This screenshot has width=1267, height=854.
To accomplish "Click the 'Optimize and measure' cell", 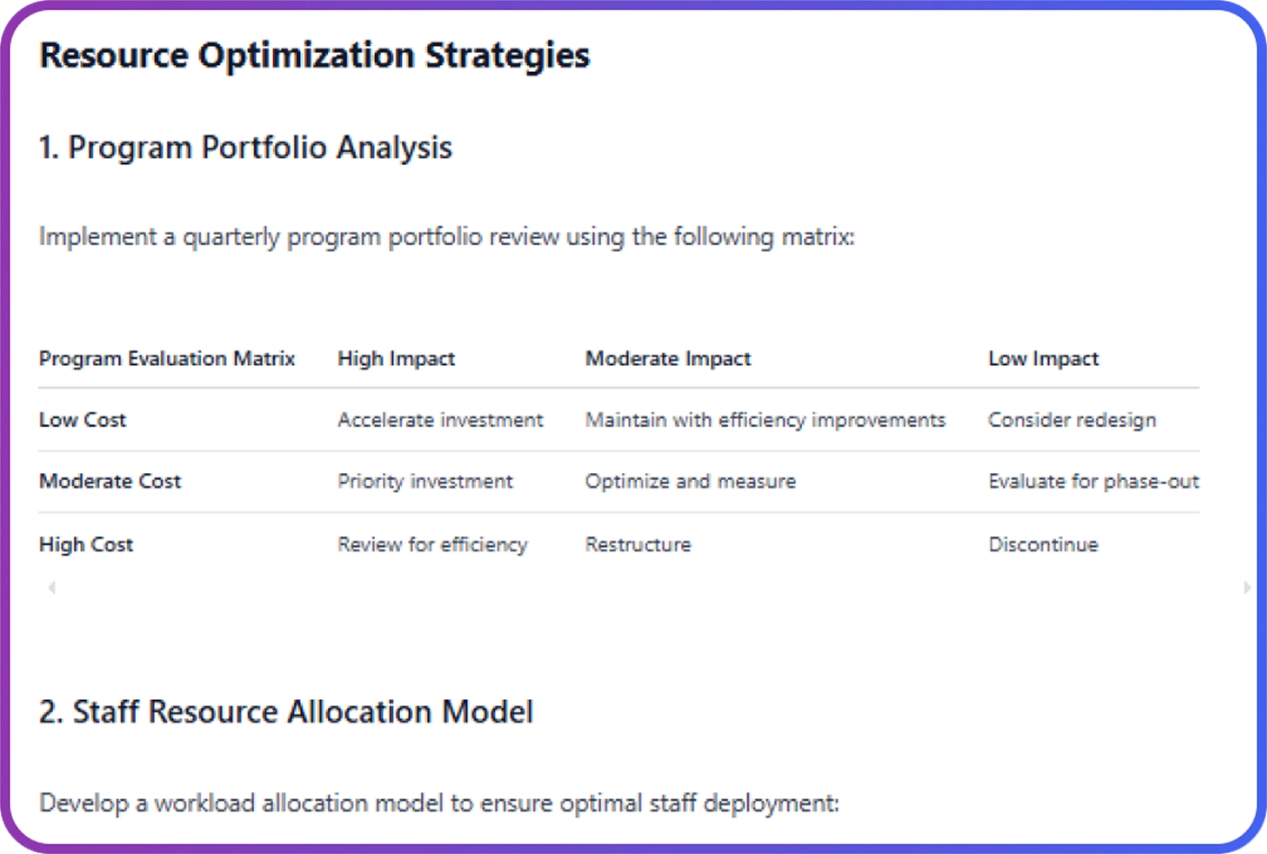I will 691,481.
